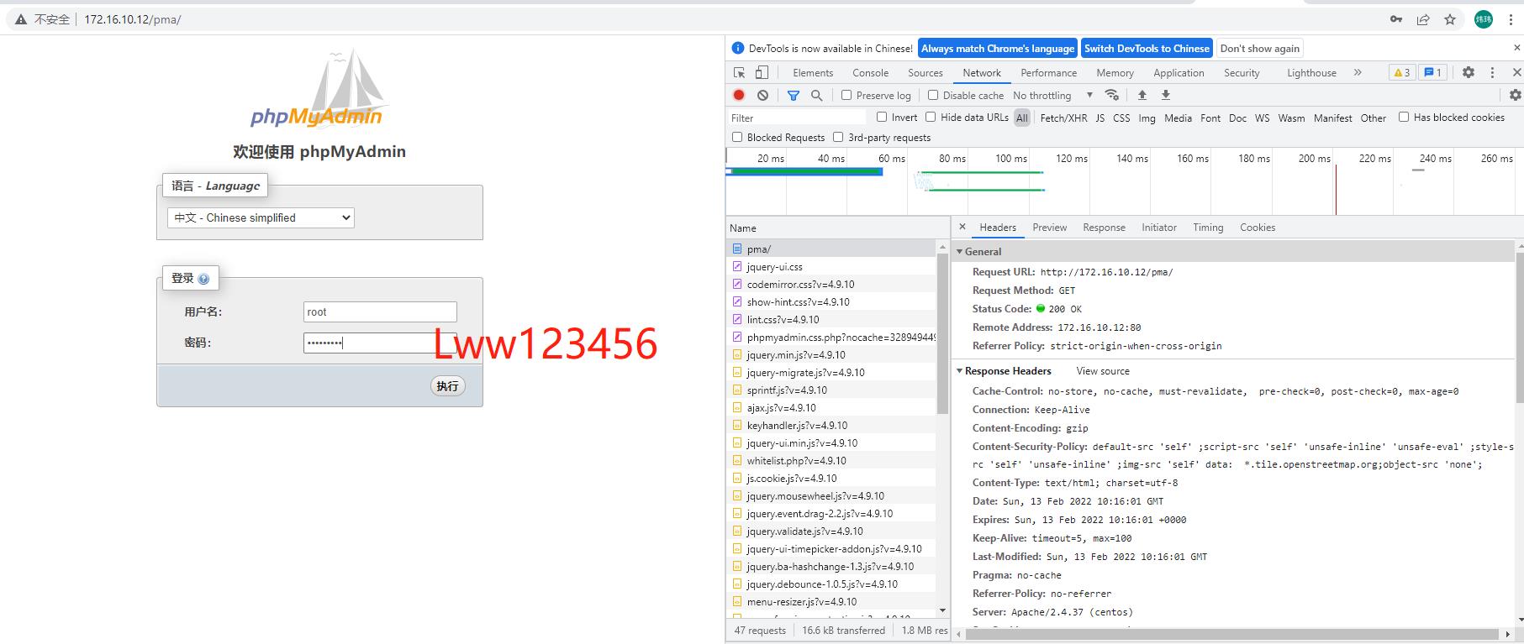Show the 3 warnings badge
The width and height of the screenshot is (1524, 644).
point(1401,73)
